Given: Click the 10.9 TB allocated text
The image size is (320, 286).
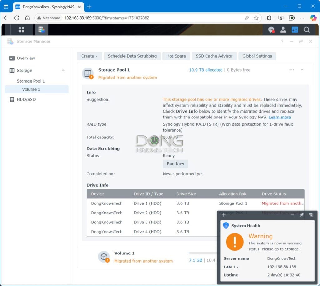Looking at the screenshot, I should (x=206, y=70).
